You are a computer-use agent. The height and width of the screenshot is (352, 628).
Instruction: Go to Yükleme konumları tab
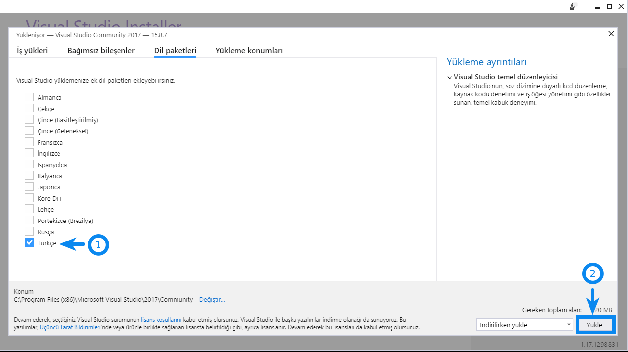249,51
